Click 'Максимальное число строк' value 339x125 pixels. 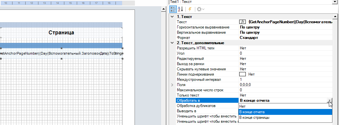286,90
